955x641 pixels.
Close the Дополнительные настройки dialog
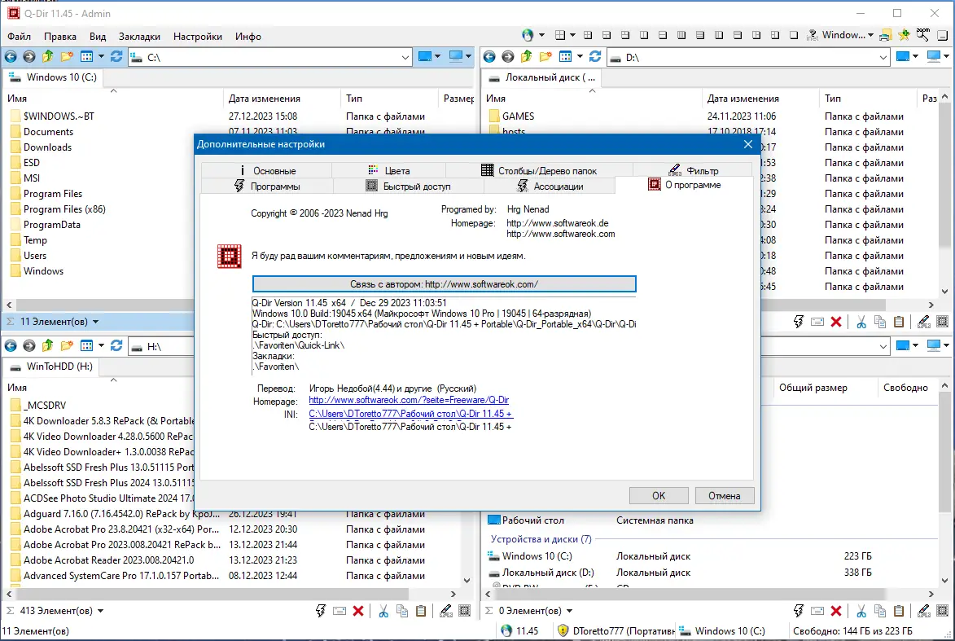(748, 144)
